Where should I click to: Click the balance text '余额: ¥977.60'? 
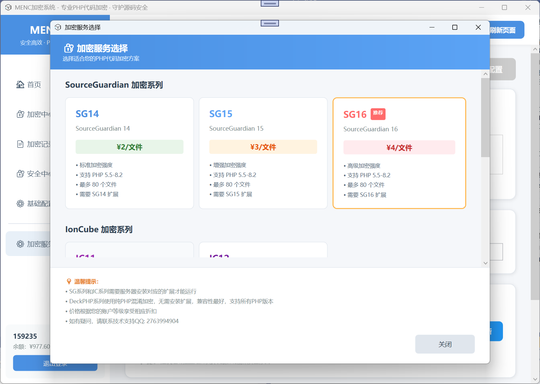pos(31,347)
